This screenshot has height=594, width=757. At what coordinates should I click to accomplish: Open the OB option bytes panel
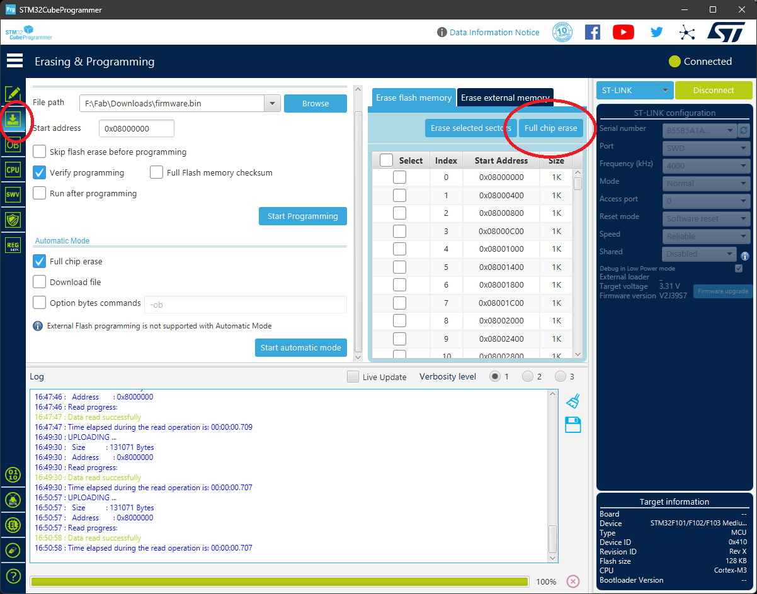pyautogui.click(x=13, y=145)
